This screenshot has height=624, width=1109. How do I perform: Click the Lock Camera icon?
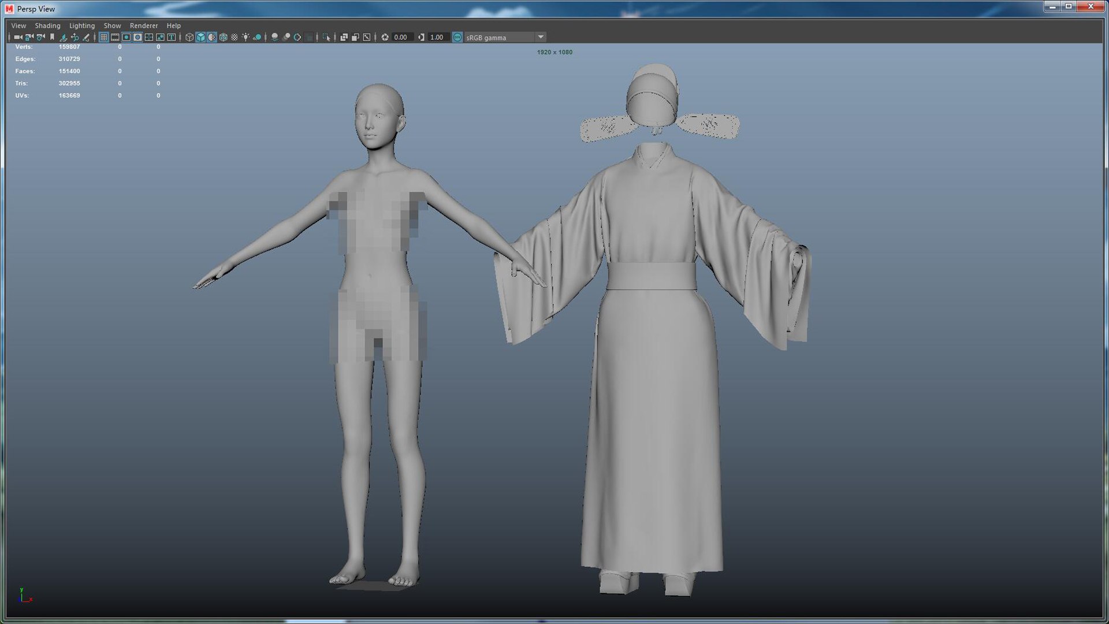pyautogui.click(x=29, y=37)
